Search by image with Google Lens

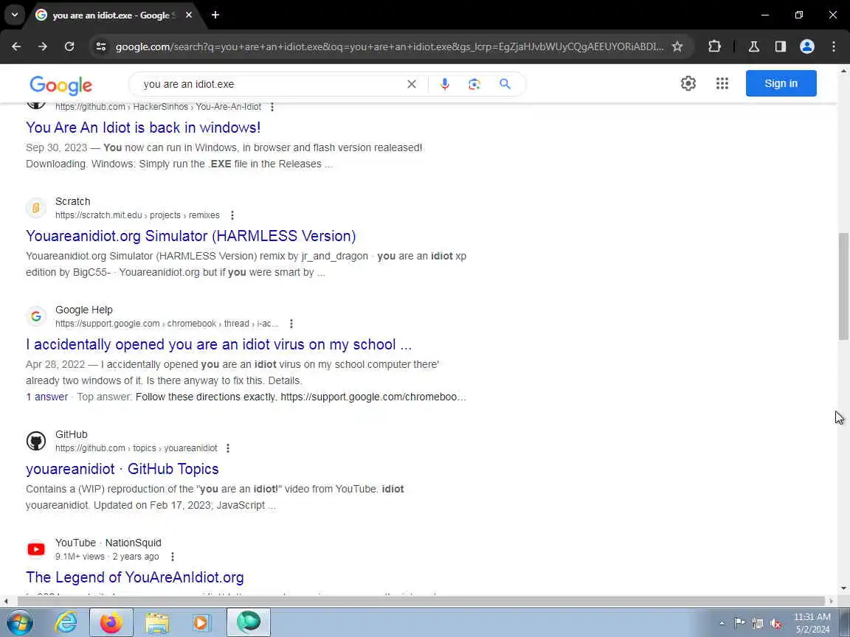[474, 84]
